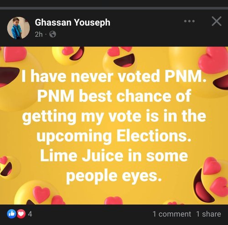Open the three-dot post options menu
Viewport: 228px width, 225px height.
pyautogui.click(x=189, y=21)
